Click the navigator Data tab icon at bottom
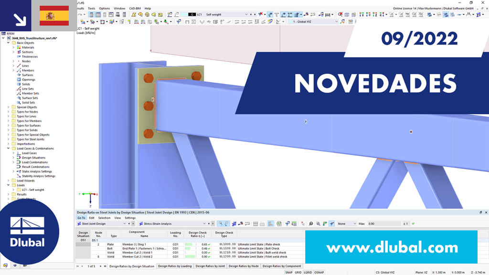 5,265
